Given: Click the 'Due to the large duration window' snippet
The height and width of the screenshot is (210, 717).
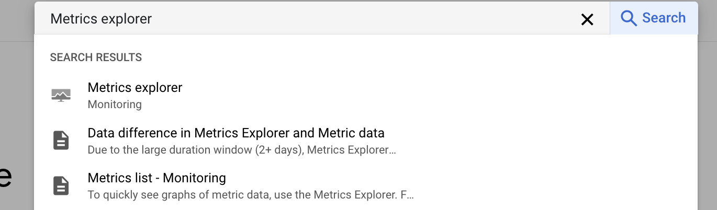Looking at the screenshot, I should point(242,150).
